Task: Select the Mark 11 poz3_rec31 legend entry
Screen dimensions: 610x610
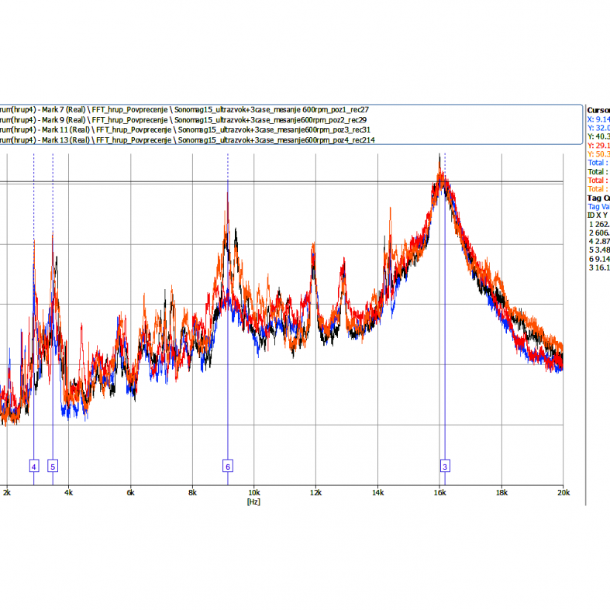Action: click(x=186, y=130)
